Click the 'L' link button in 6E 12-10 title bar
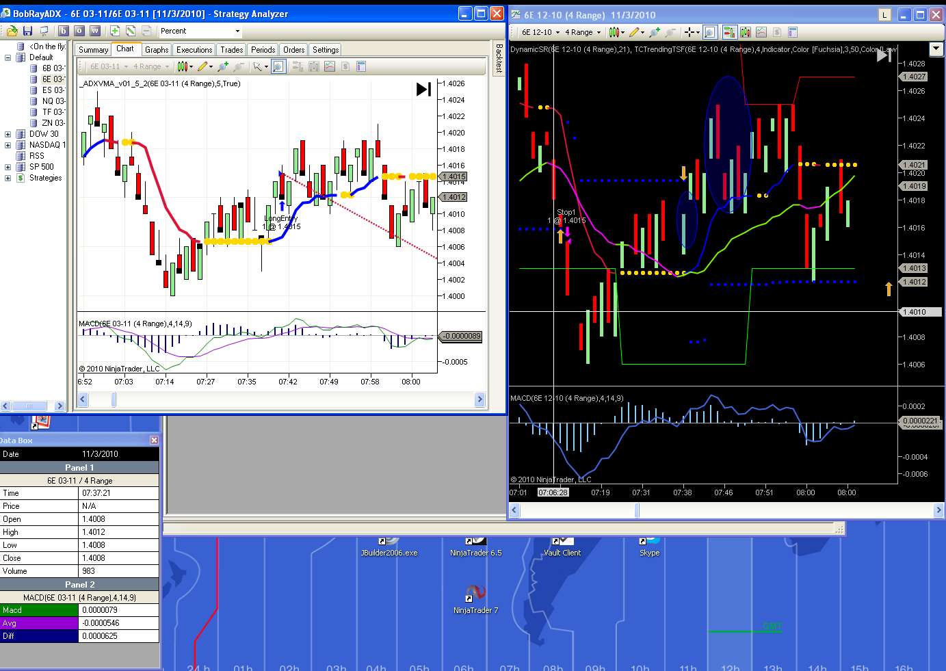The height and width of the screenshot is (671, 946). coord(884,14)
